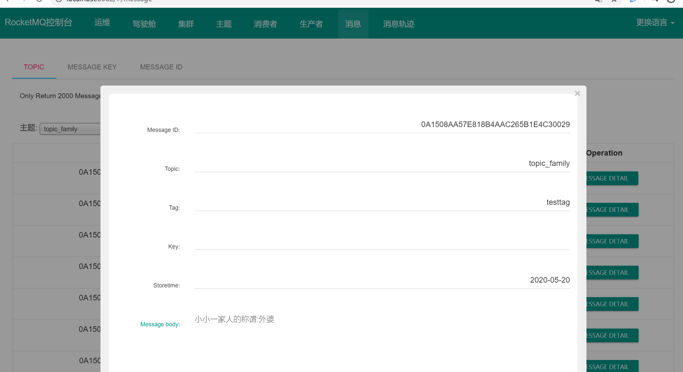Open the 生产者 producer page
Screen dimensions: 683x372
click(311, 24)
